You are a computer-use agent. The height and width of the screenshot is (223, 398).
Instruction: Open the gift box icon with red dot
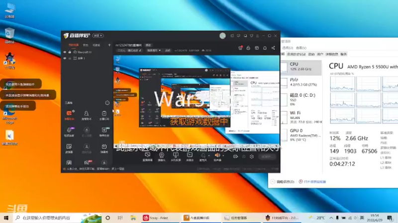240,48
